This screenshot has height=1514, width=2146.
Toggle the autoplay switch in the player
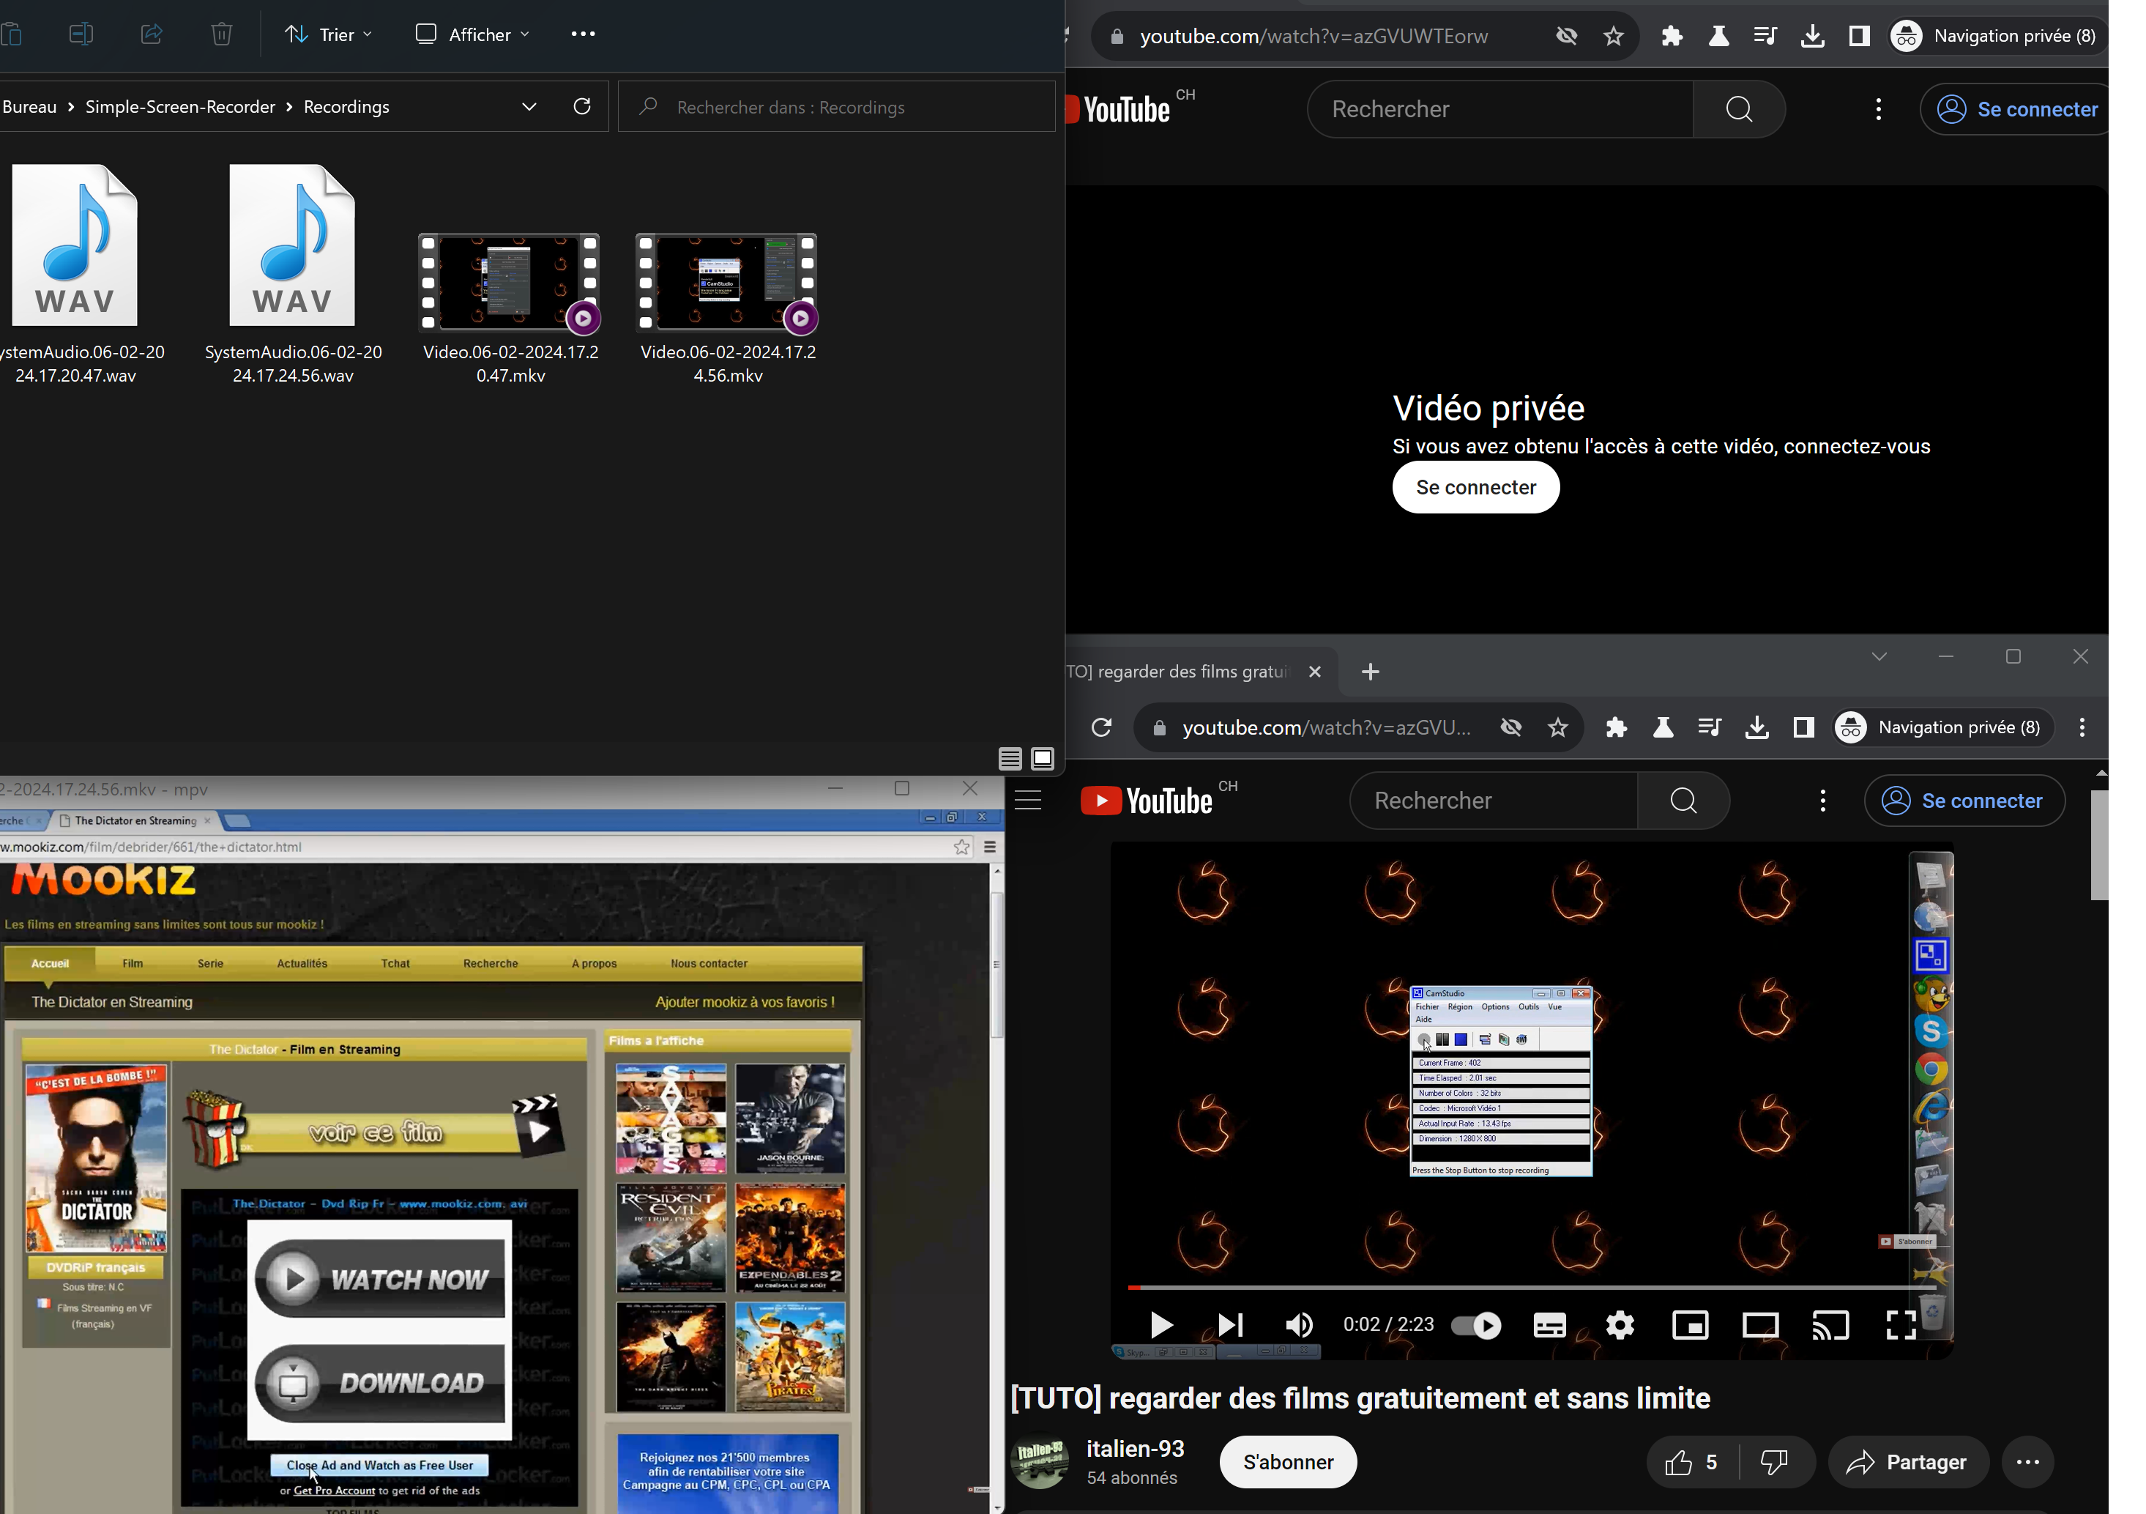(x=1476, y=1325)
